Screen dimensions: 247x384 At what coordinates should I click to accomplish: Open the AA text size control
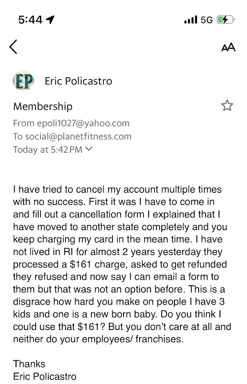click(228, 47)
